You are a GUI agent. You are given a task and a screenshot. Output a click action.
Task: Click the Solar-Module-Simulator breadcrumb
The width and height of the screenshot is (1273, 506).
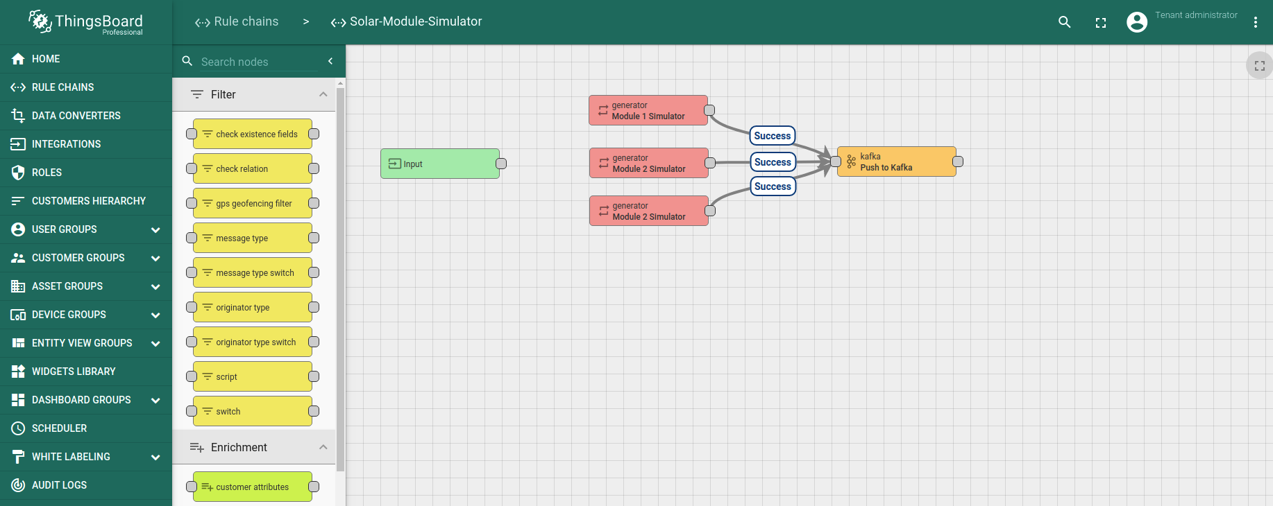point(406,21)
